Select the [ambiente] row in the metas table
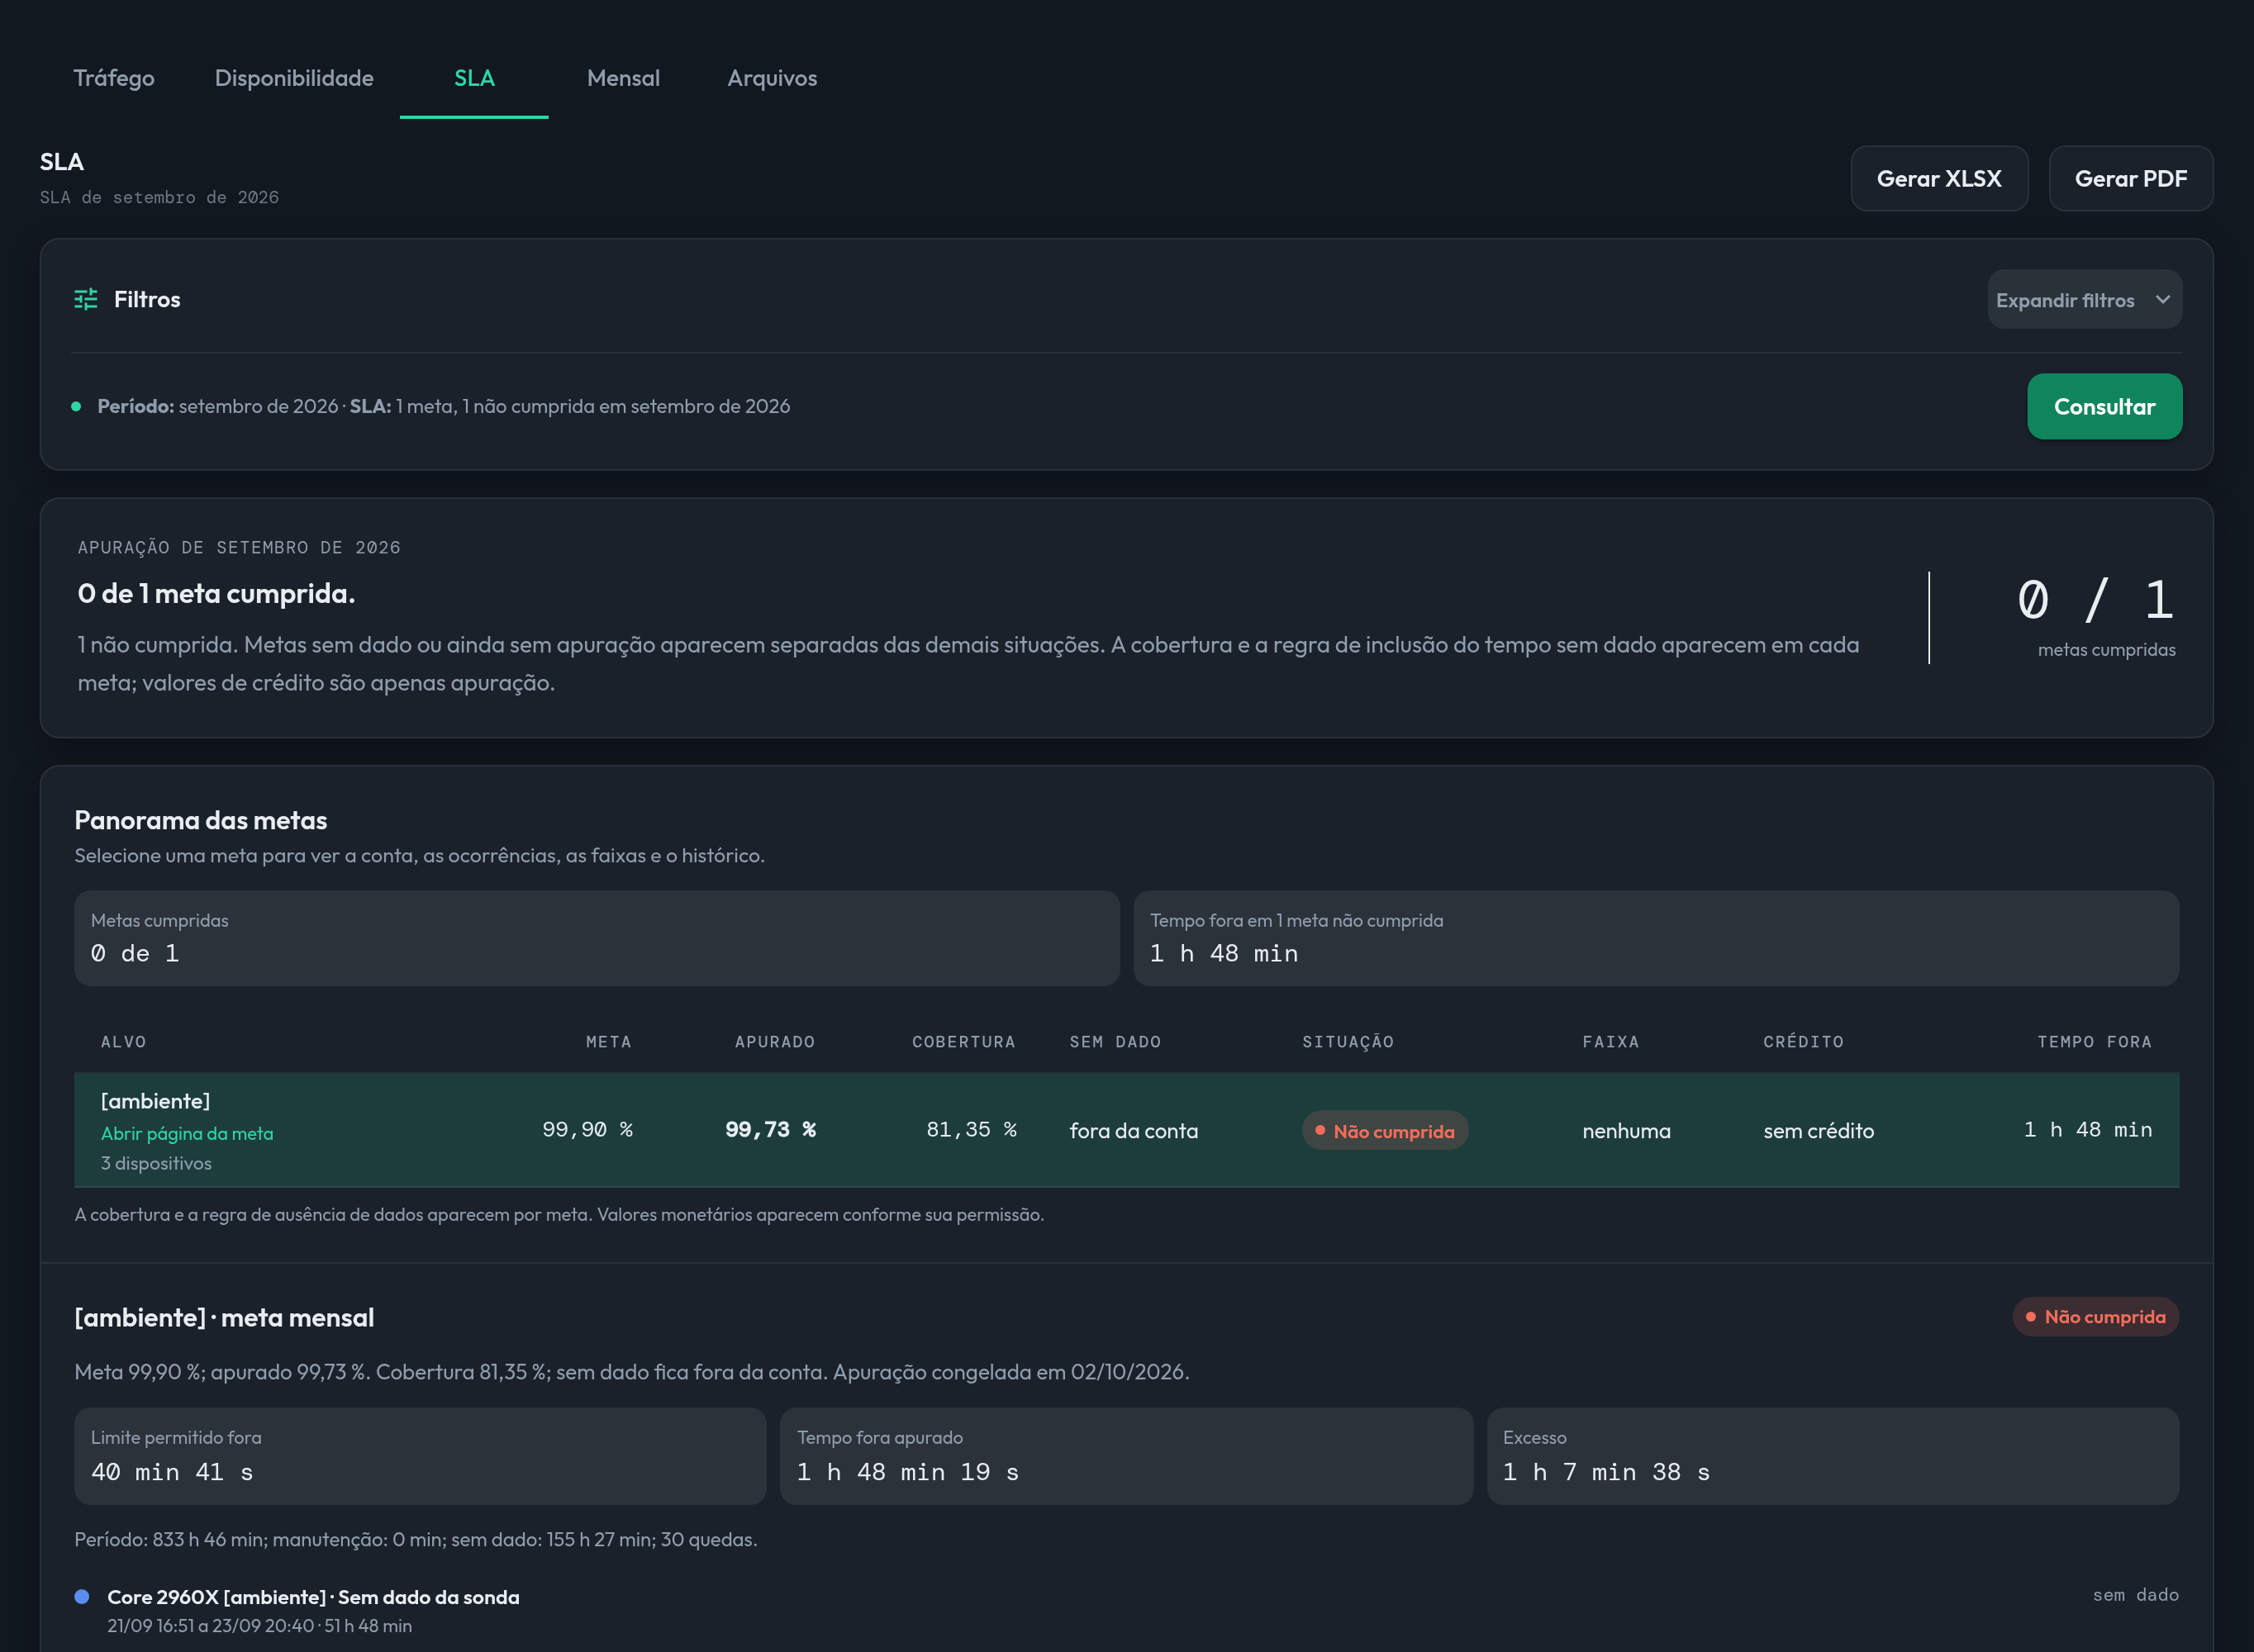The width and height of the screenshot is (2254, 1652). [1126, 1130]
